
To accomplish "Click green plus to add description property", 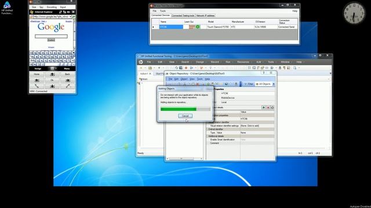I will coord(264,107).
